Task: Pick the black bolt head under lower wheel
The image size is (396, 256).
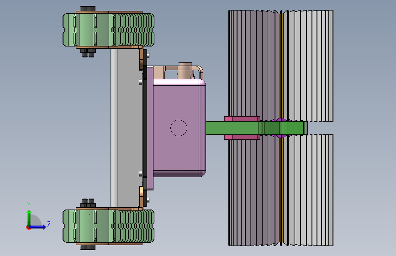Action: click(x=88, y=247)
